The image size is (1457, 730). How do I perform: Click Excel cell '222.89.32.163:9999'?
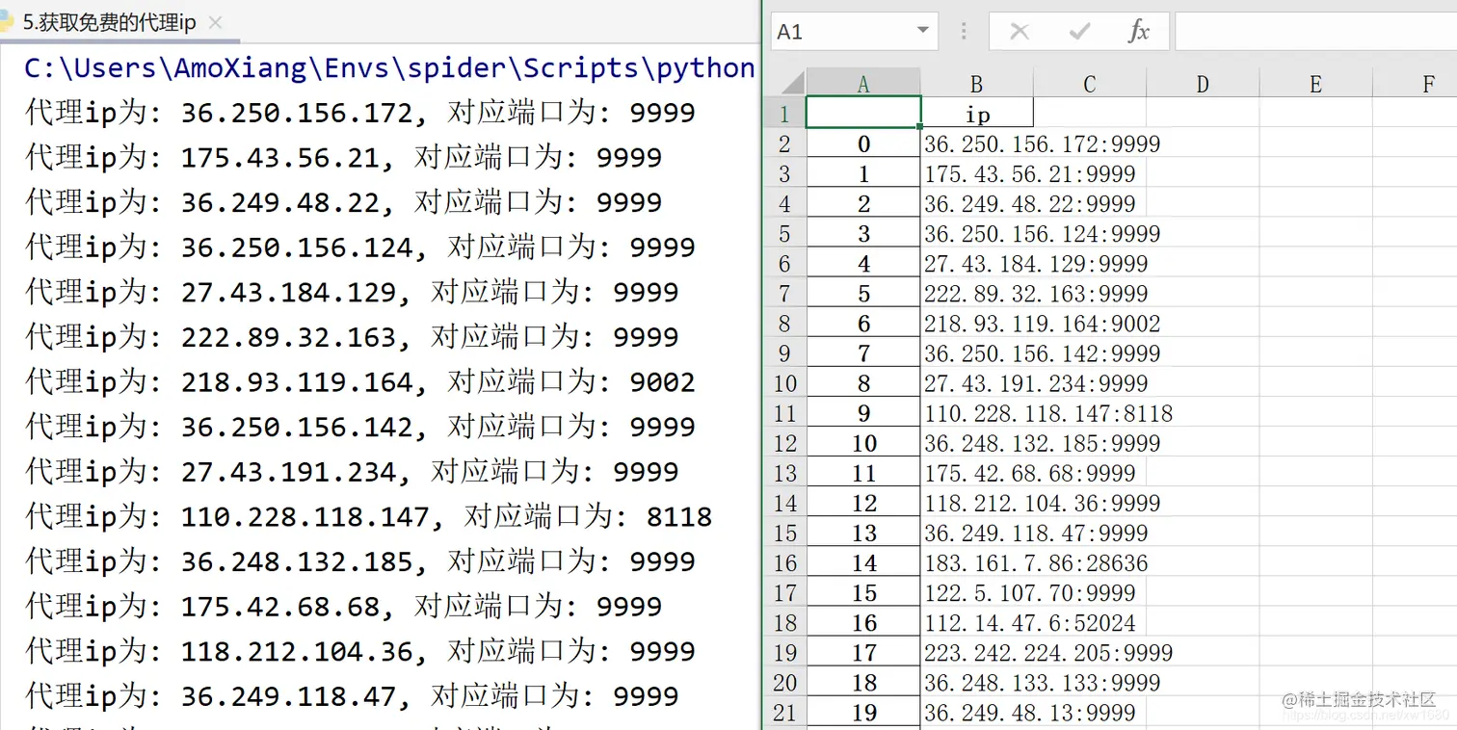point(1036,294)
